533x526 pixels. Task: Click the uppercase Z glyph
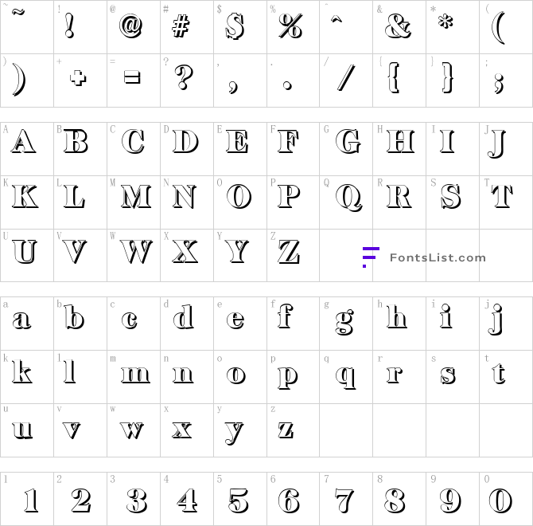(290, 252)
